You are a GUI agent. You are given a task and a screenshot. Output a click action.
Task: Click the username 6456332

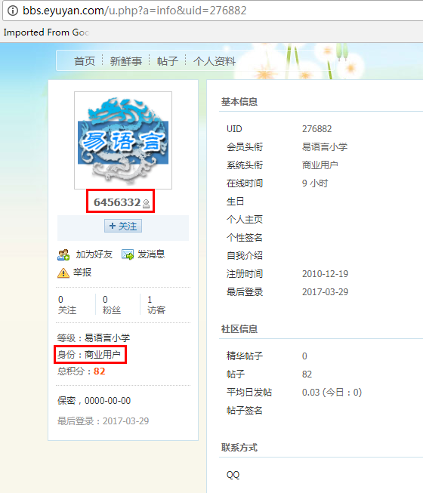coord(117,202)
